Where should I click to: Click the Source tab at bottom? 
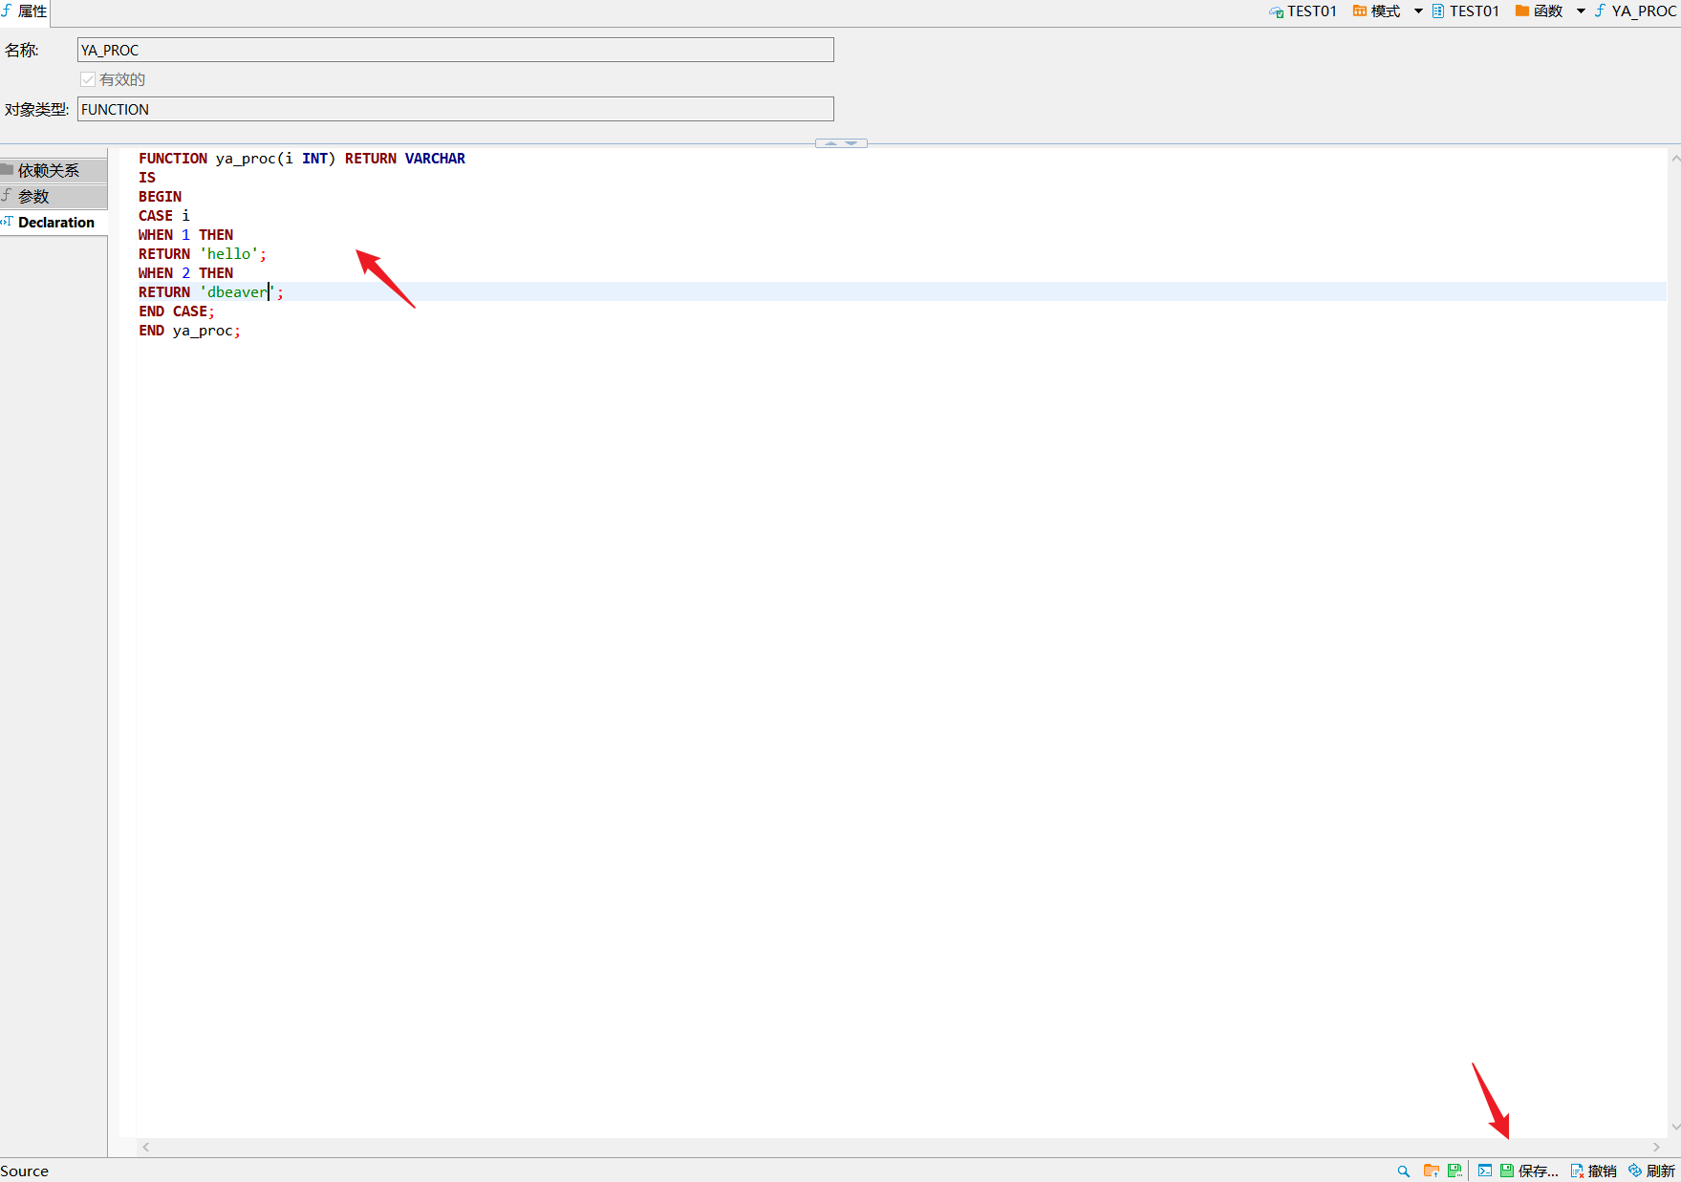pos(25,1171)
